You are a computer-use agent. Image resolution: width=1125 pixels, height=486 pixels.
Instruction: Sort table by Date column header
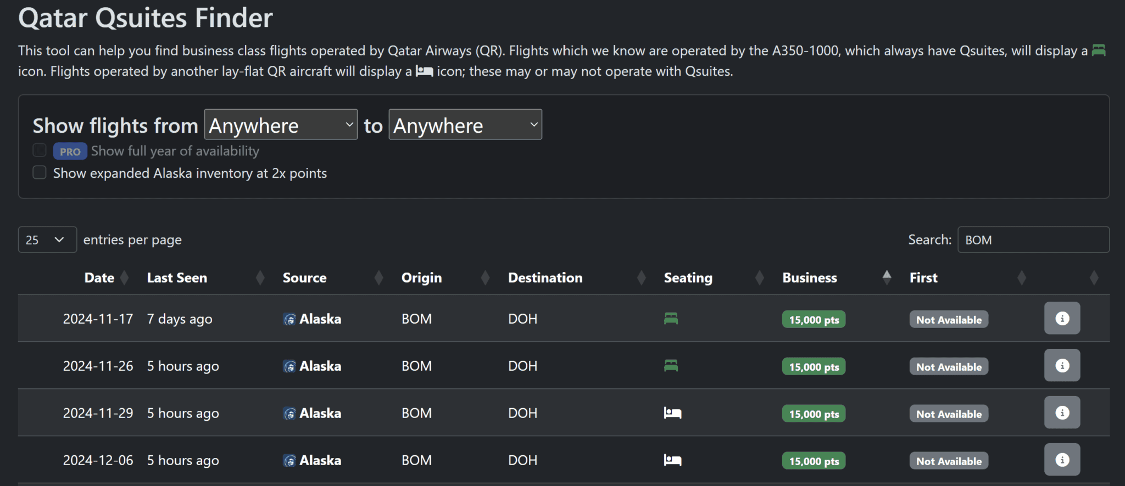click(99, 278)
